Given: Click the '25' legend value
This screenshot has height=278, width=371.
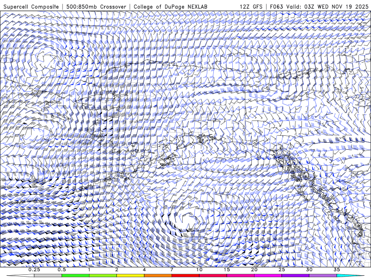Looking at the screenshot, I should coord(282,270).
